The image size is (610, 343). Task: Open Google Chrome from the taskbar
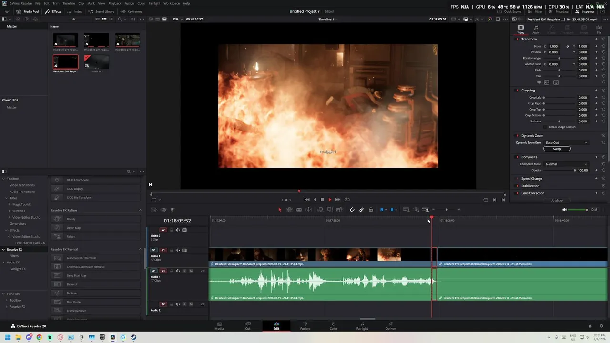[39, 337]
